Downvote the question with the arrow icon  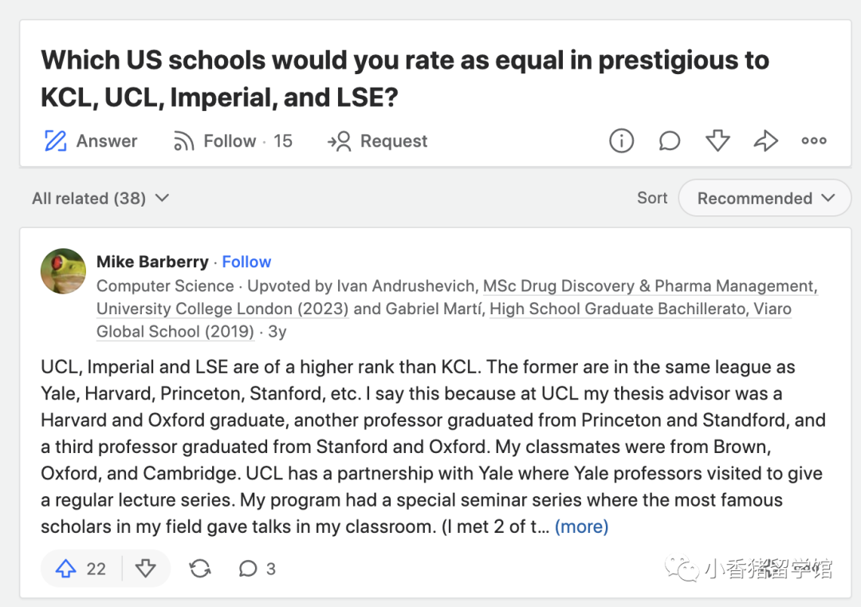(x=717, y=140)
